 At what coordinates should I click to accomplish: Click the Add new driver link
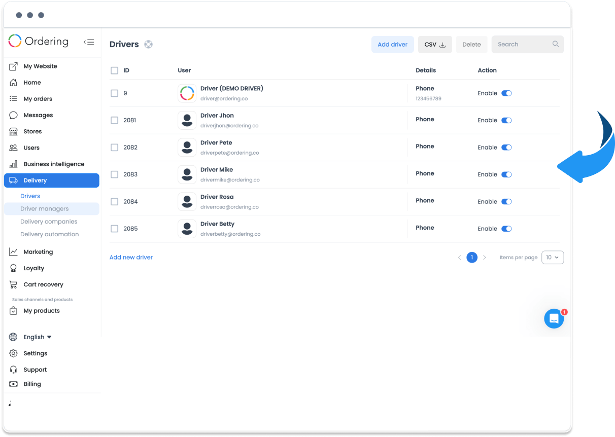[x=131, y=258]
